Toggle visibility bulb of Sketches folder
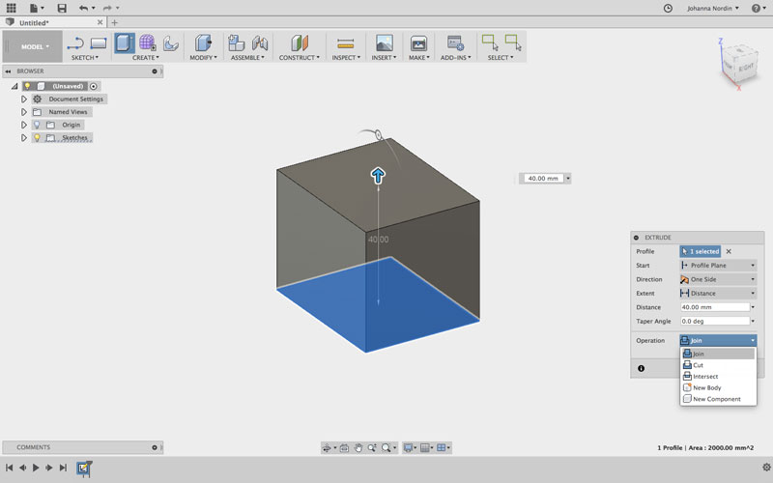 click(37, 137)
